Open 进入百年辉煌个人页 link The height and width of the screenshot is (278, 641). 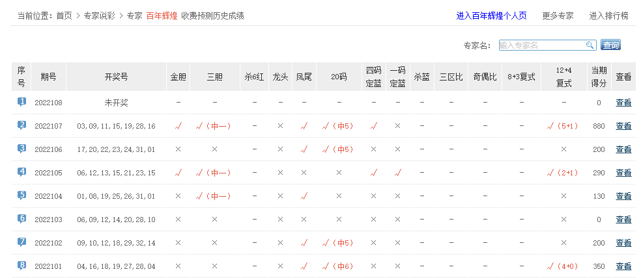point(491,16)
